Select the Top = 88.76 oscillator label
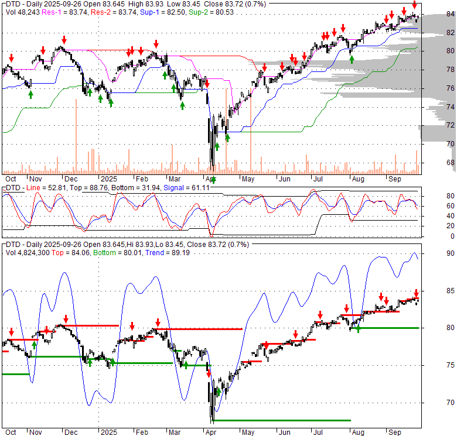 [90, 188]
